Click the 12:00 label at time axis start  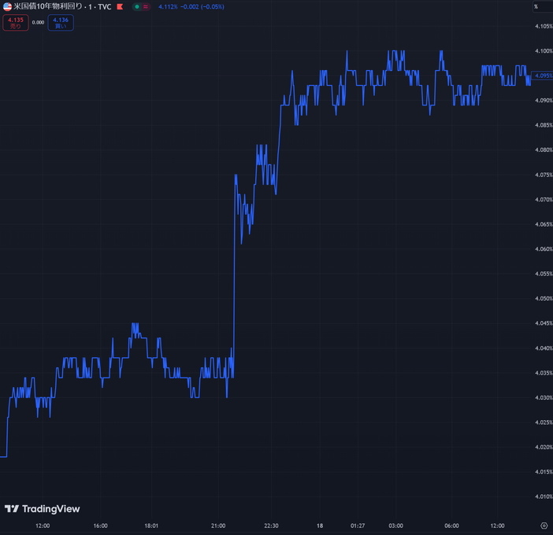43,526
